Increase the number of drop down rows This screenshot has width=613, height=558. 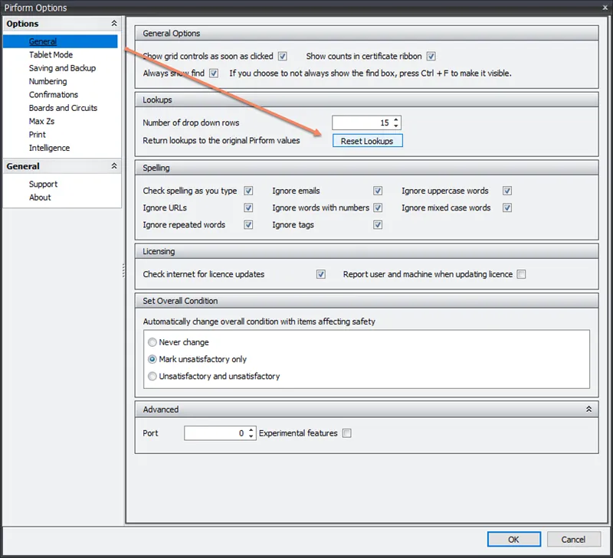point(396,119)
